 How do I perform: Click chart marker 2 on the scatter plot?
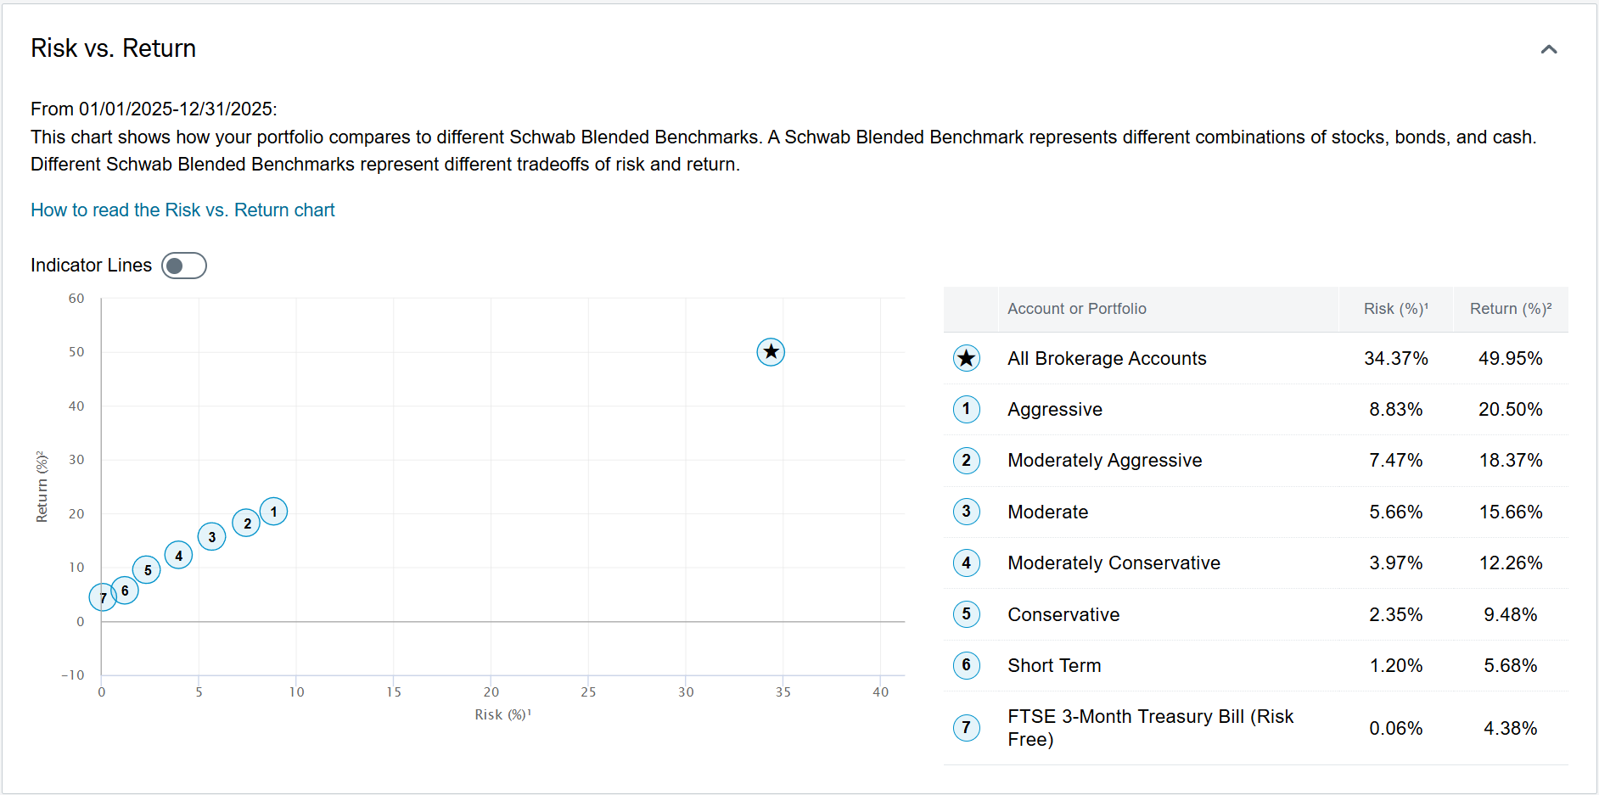point(246,523)
